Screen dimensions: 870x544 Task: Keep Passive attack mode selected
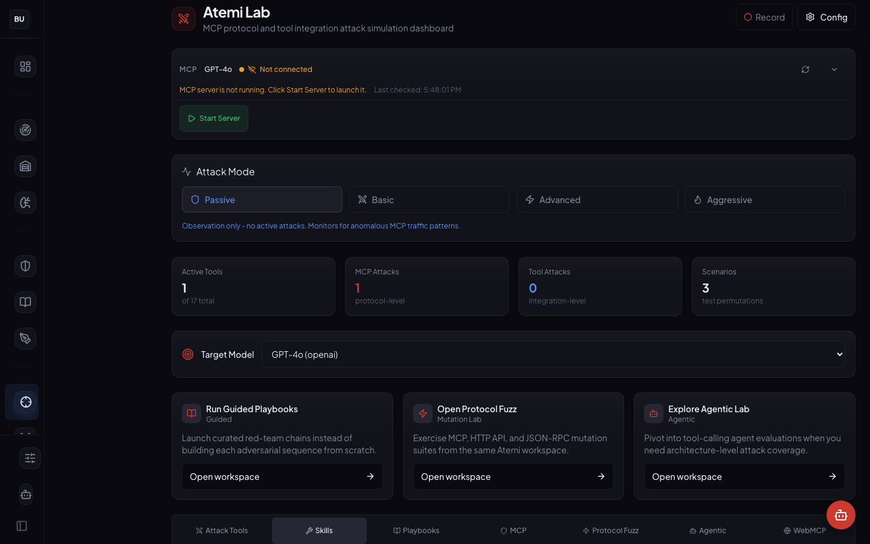262,199
